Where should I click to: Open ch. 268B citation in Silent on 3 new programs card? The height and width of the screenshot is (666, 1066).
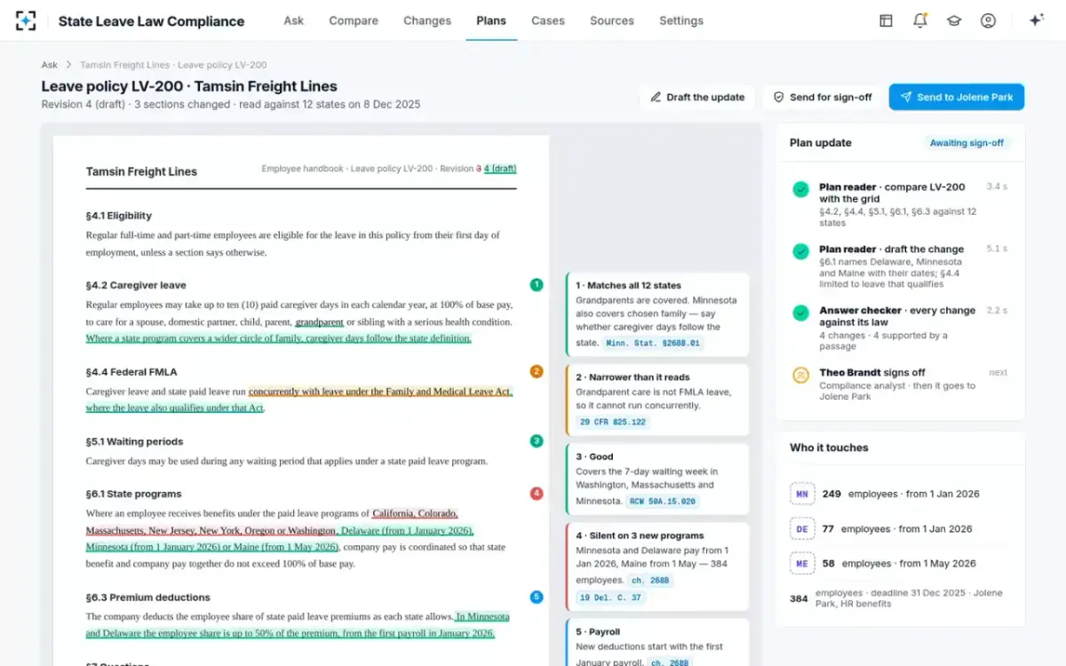point(652,580)
